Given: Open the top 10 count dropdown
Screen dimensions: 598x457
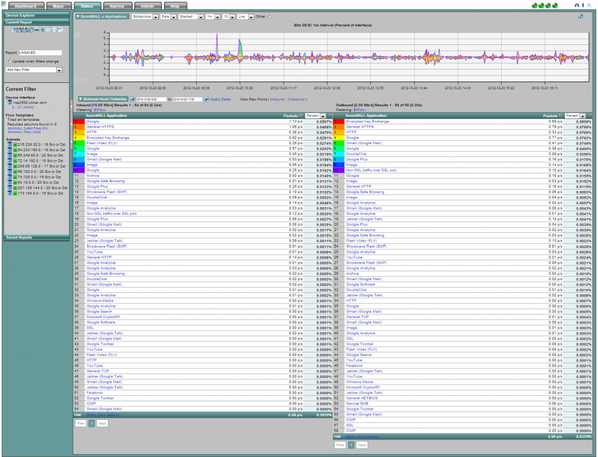Looking at the screenshot, I should point(228,17).
